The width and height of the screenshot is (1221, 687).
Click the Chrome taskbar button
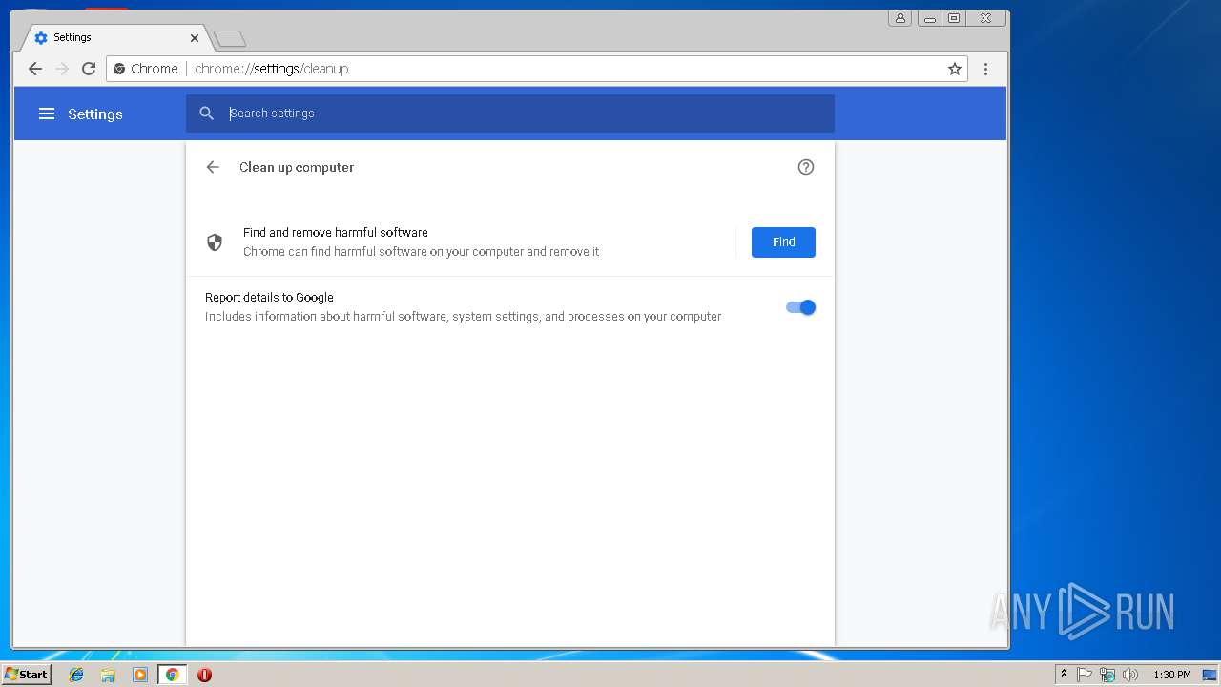click(x=172, y=675)
